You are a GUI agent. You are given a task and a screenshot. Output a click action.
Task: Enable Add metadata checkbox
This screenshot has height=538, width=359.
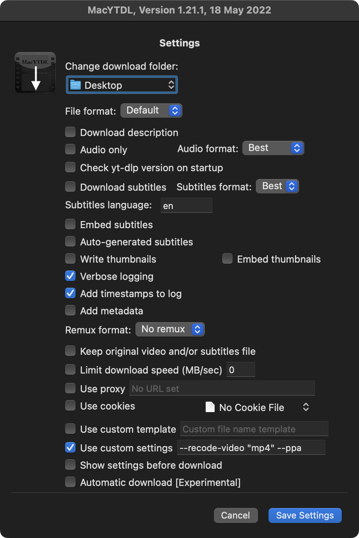tap(70, 310)
